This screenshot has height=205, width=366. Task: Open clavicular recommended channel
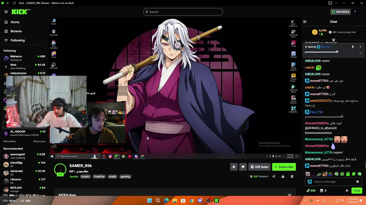click(x=24, y=173)
